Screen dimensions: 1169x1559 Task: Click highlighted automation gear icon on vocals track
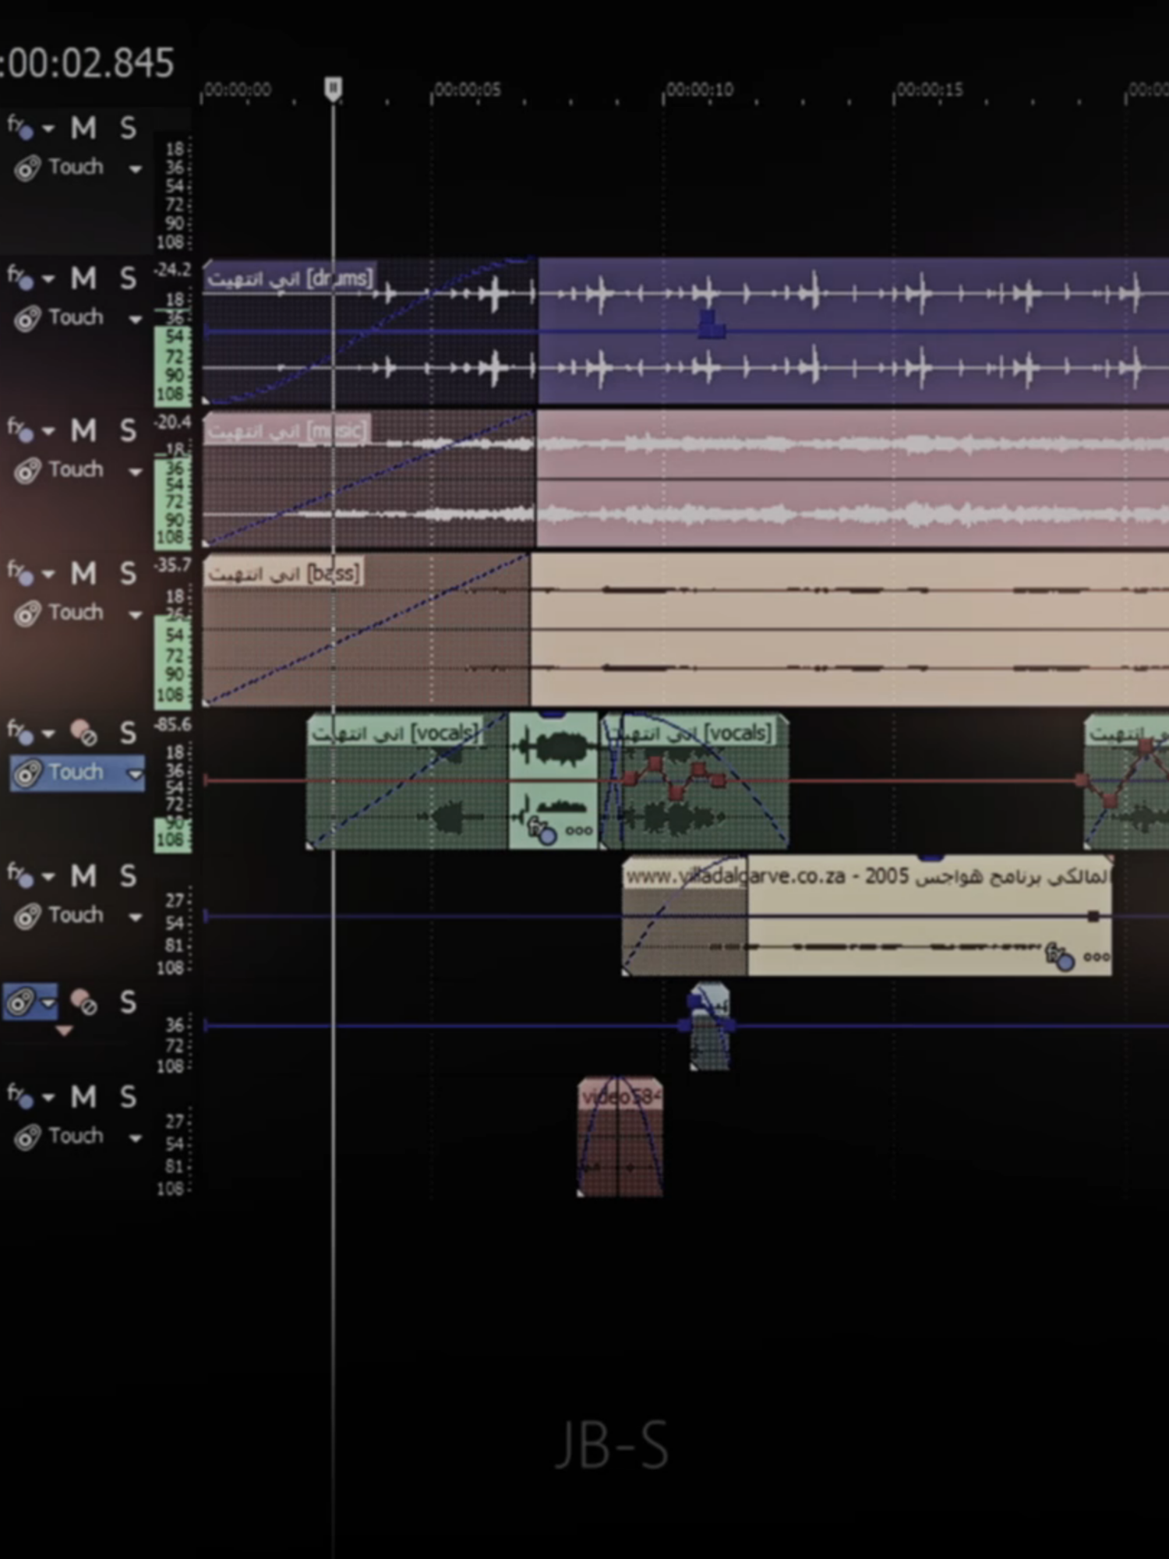click(x=27, y=773)
